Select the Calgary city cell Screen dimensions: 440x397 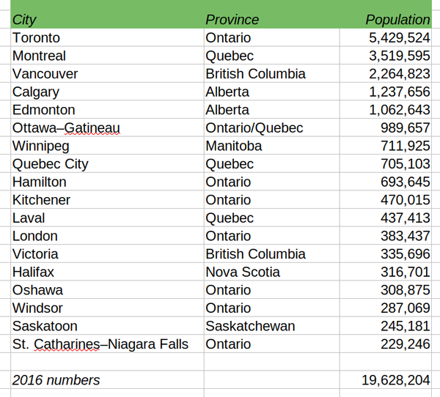[x=108, y=92]
